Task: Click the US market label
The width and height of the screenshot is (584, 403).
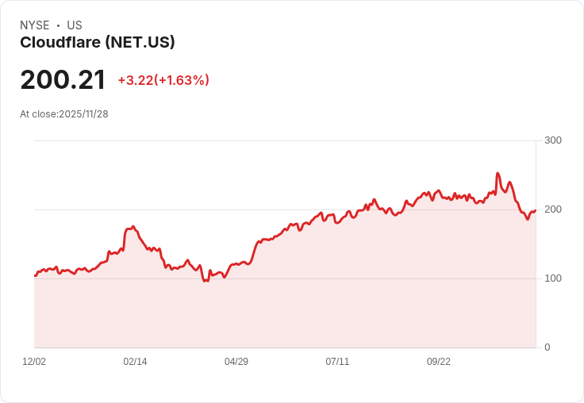Action: tap(75, 25)
